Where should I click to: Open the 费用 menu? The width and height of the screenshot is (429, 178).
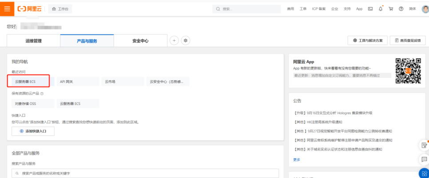pos(290,9)
